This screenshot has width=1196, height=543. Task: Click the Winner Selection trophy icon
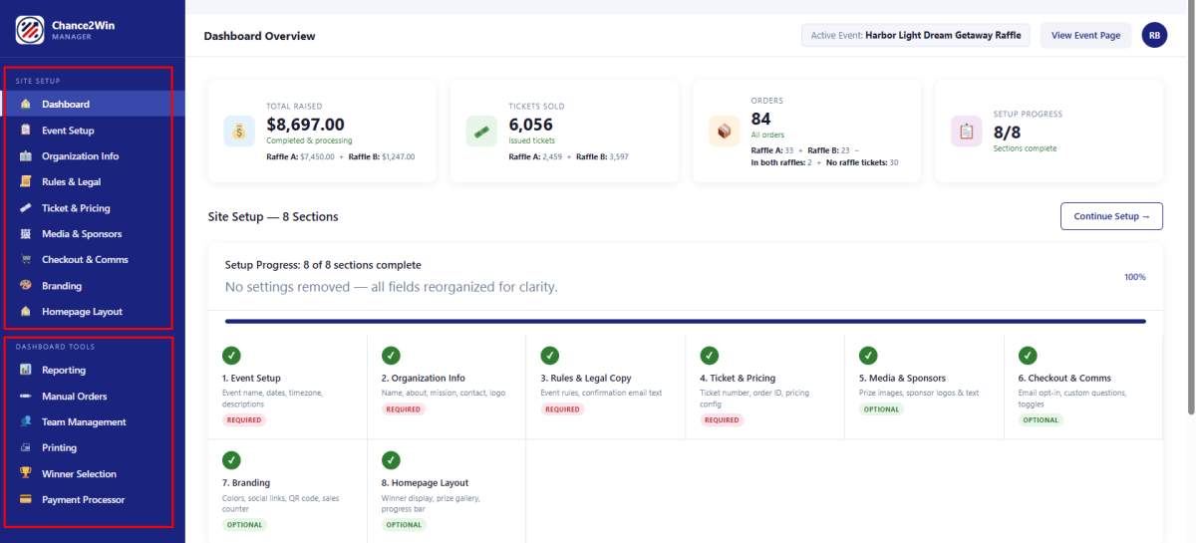coord(25,474)
